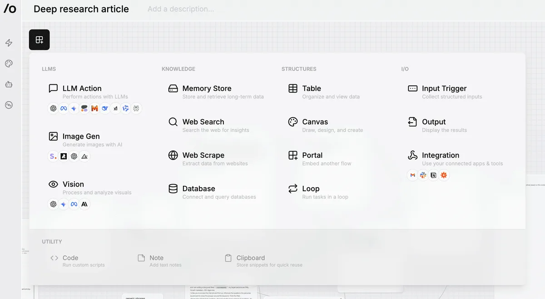Click the 'Add a description...' field
This screenshot has height=299, width=545.
[181, 9]
